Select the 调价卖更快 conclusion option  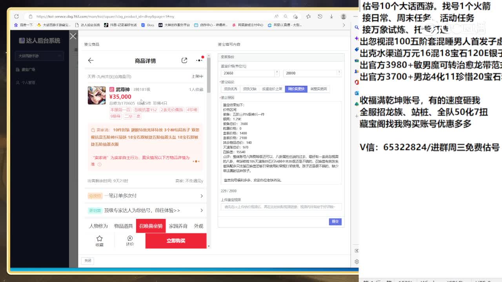296,89
